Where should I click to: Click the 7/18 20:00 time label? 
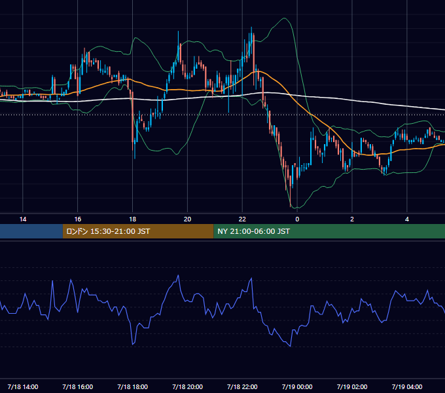(x=187, y=386)
